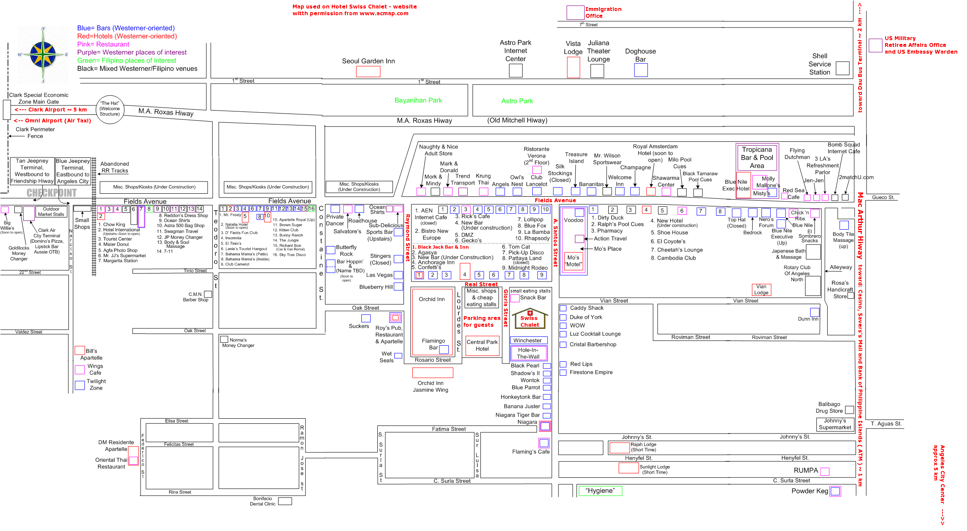
Task: Click the "Blue= Bars" legend entry
Action: pyautogui.click(x=126, y=28)
